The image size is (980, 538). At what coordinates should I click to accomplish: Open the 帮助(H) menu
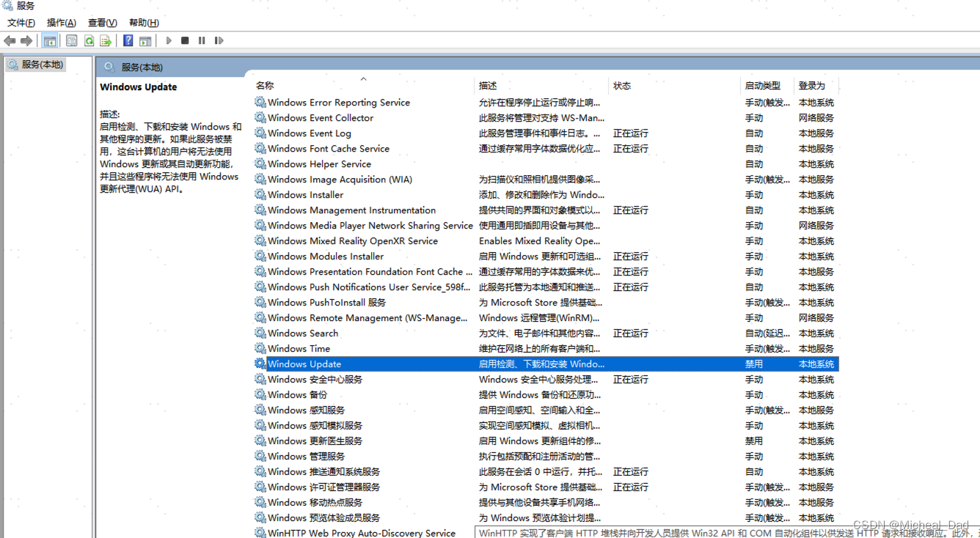(144, 23)
